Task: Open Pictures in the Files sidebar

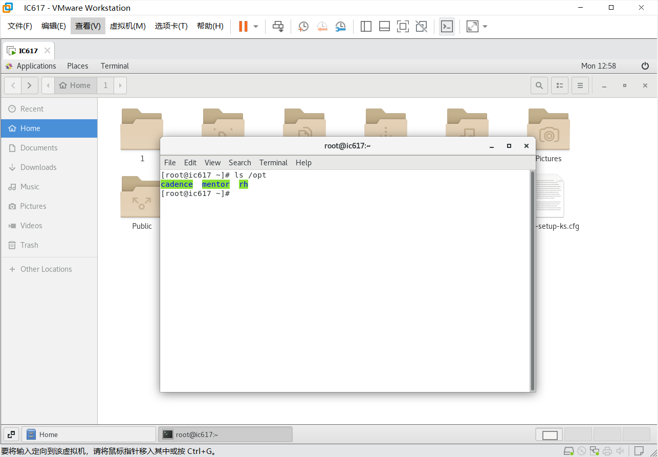Action: pos(49,206)
